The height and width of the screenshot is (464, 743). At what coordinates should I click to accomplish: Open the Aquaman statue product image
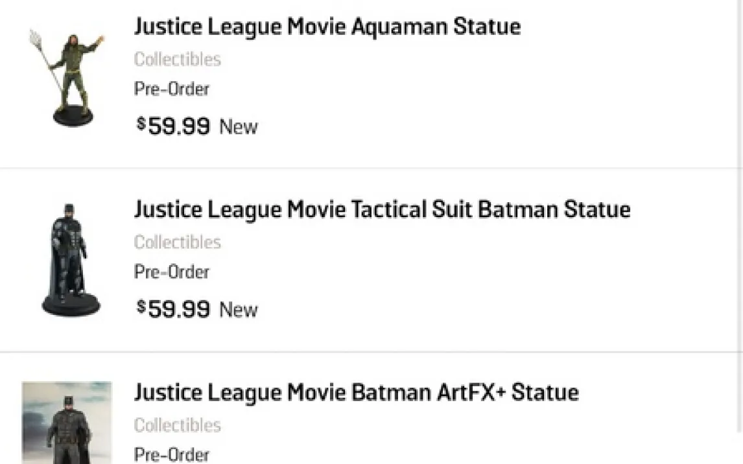(x=69, y=78)
